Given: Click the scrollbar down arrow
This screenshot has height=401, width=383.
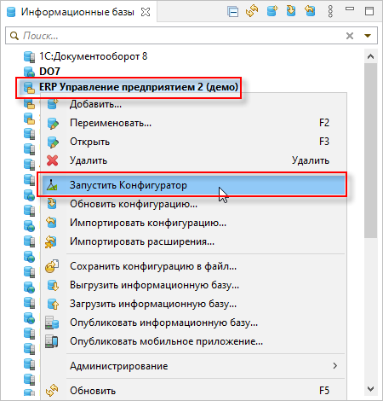Looking at the screenshot, I should [370, 389].
